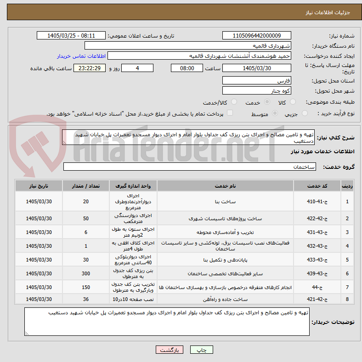Click the remaining time field 23:22:29
Screen dimensions: 362x362
[90, 68]
